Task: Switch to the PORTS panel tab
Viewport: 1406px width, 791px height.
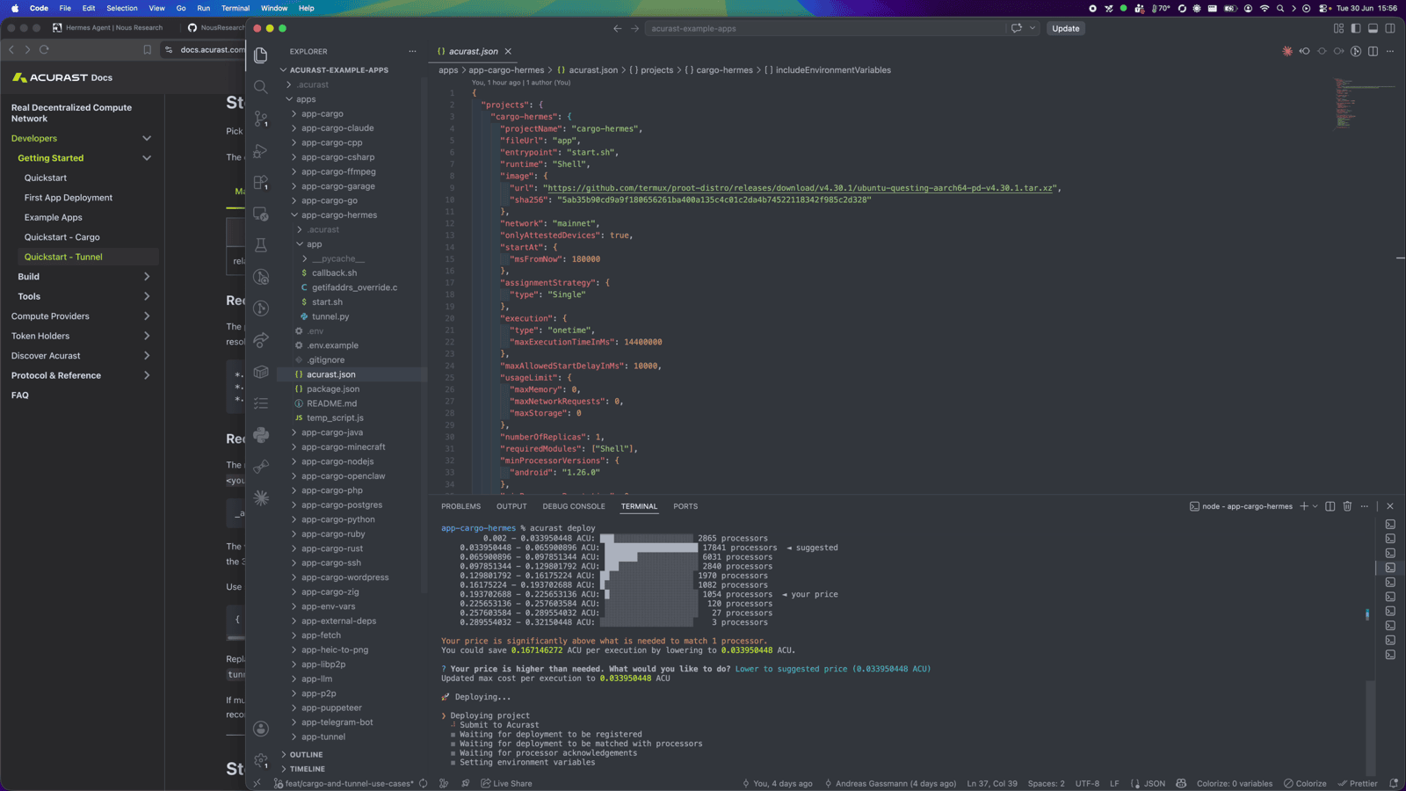Action: click(685, 506)
